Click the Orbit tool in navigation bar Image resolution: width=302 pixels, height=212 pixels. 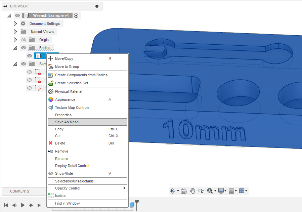click(x=173, y=191)
